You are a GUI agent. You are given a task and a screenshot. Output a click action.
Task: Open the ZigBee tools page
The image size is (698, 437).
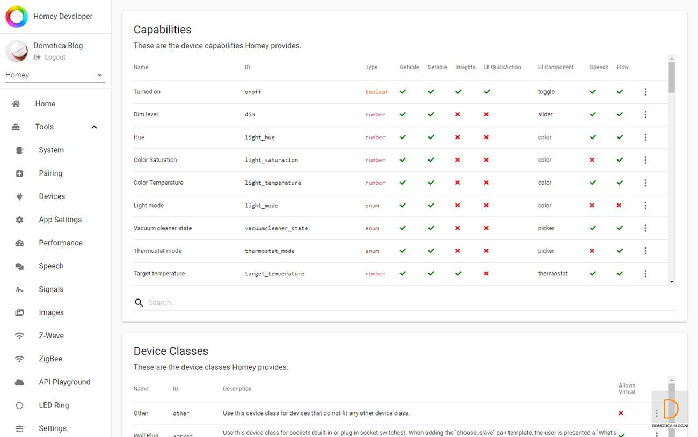(50, 359)
